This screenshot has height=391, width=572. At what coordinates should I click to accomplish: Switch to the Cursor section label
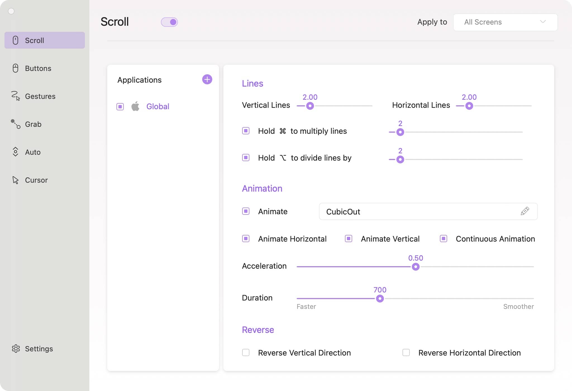tap(36, 180)
